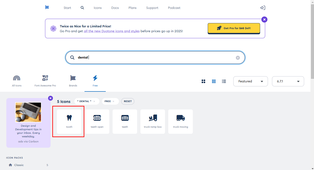Select the teeth-open icon card
This screenshot has height=170, width=314.
[97, 121]
